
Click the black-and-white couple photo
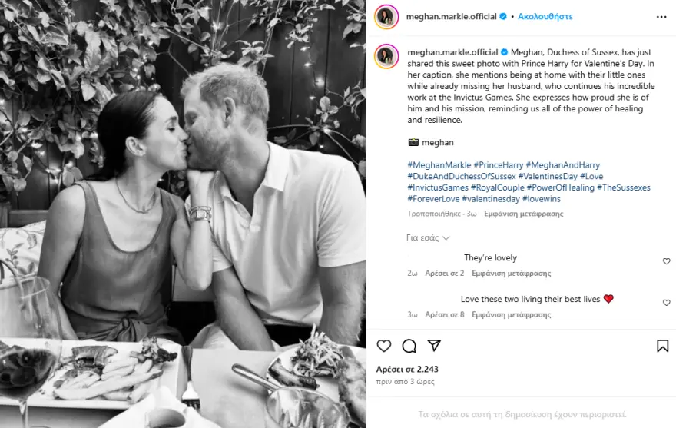[x=183, y=214]
